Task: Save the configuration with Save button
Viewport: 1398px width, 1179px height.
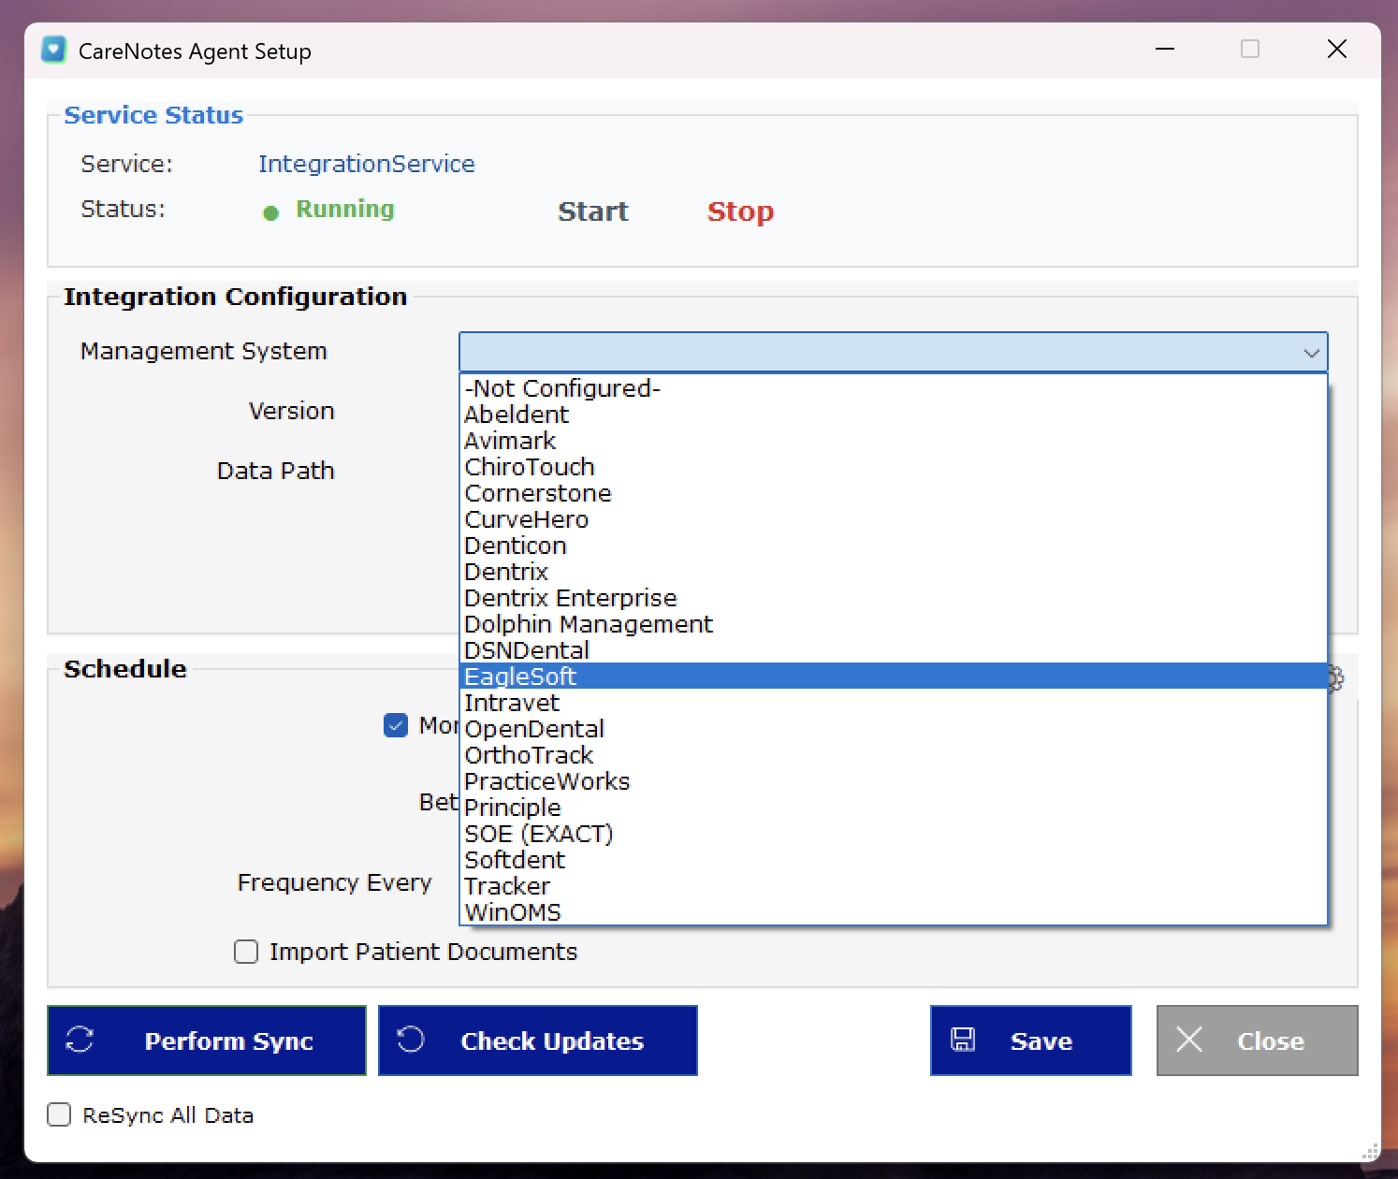Action: point(1031,1041)
